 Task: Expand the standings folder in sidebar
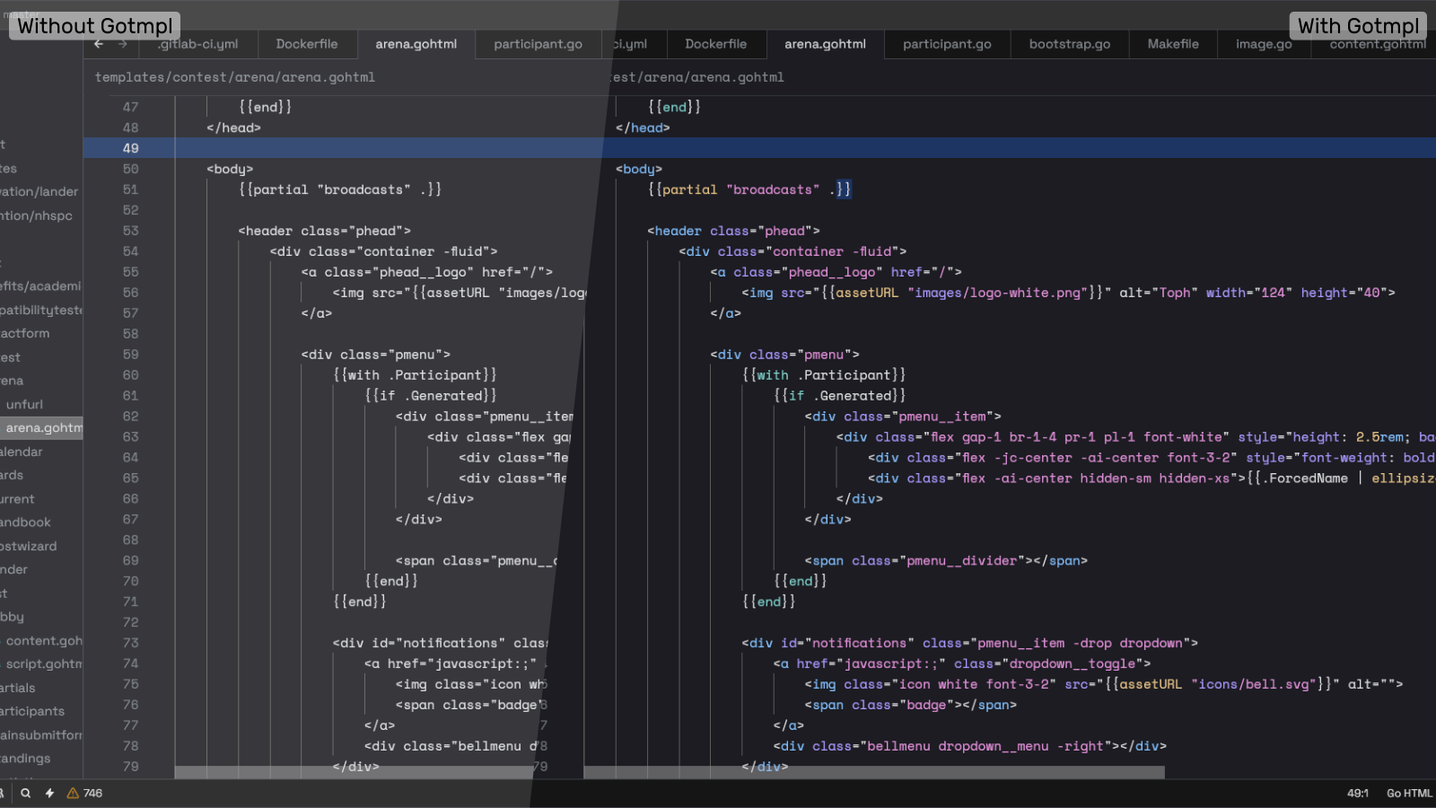pyautogui.click(x=25, y=759)
